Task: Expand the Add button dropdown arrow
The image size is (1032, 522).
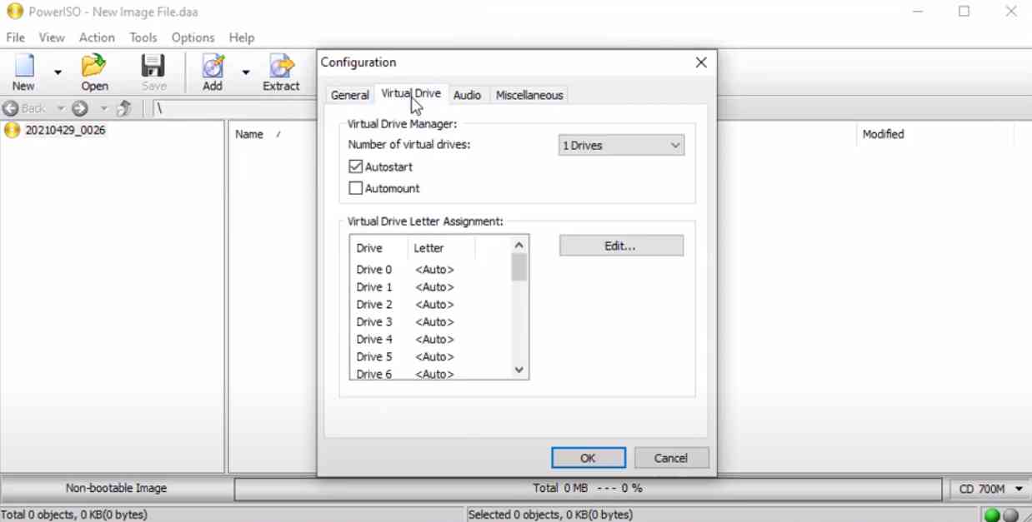Action: pyautogui.click(x=246, y=72)
